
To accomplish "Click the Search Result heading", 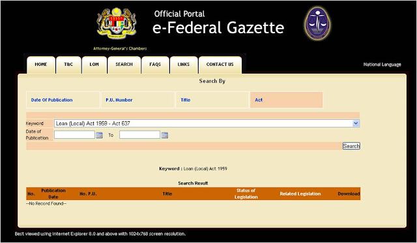I will [193, 183].
